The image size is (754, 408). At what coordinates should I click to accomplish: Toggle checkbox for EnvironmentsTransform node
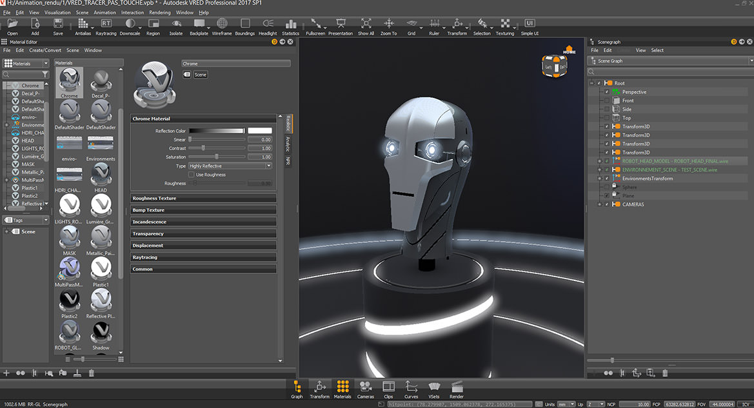(607, 179)
